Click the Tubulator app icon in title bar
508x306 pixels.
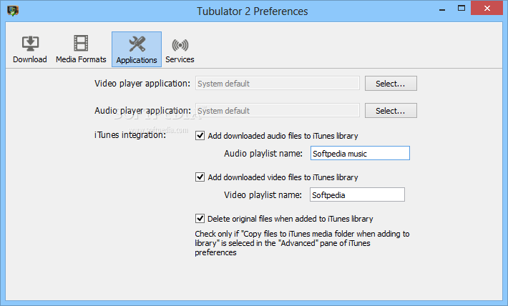tap(13, 10)
